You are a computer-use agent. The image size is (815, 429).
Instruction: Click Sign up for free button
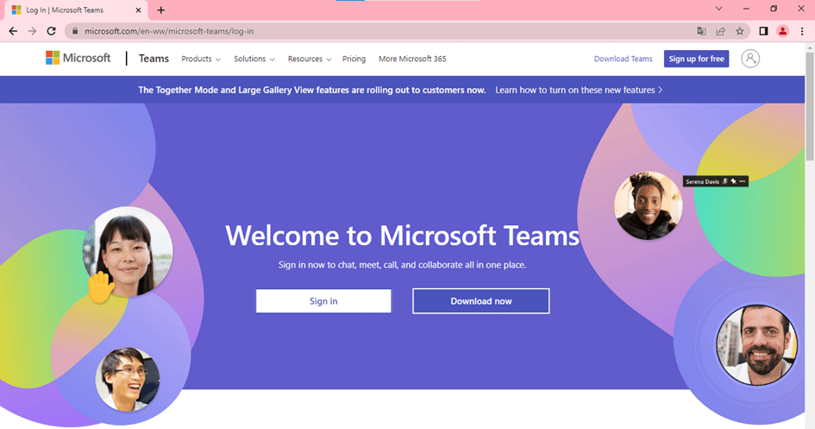pyautogui.click(x=697, y=59)
